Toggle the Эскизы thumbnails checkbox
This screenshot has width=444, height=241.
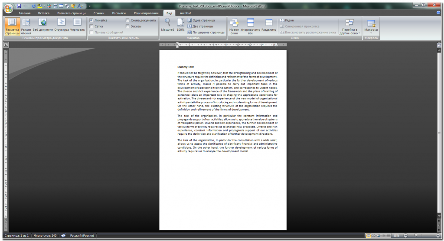point(127,26)
